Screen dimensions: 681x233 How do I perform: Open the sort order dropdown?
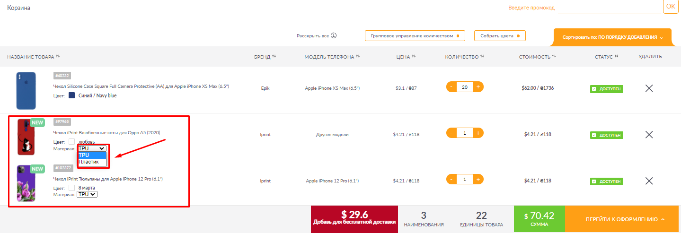pos(612,37)
